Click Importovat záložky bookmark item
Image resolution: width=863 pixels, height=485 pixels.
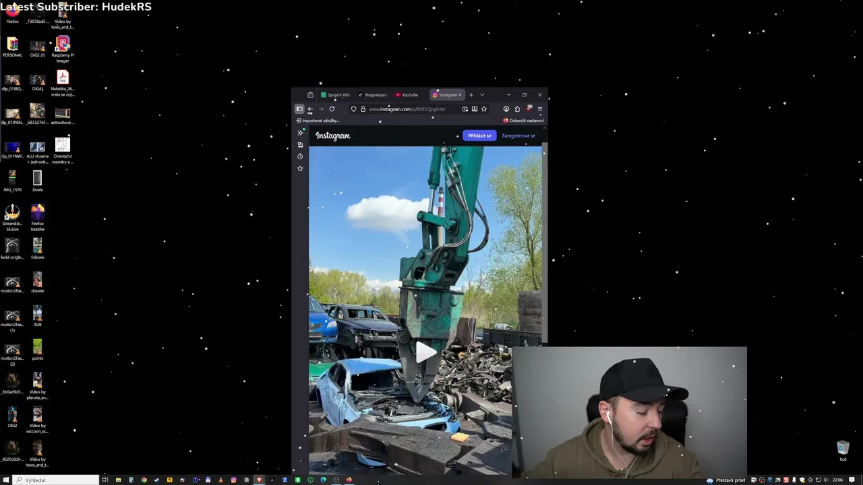pyautogui.click(x=318, y=121)
